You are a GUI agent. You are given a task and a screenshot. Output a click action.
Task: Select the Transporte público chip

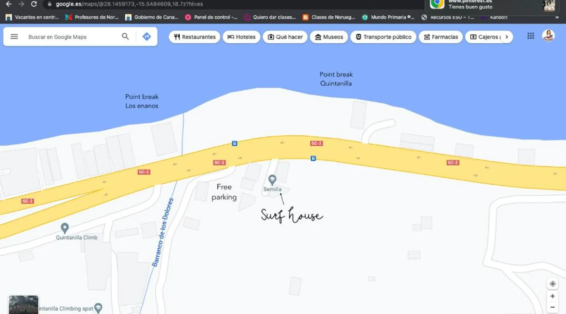click(x=383, y=37)
